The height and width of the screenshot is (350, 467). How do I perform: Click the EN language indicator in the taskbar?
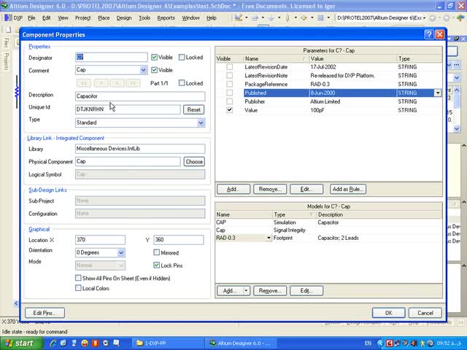(368, 342)
